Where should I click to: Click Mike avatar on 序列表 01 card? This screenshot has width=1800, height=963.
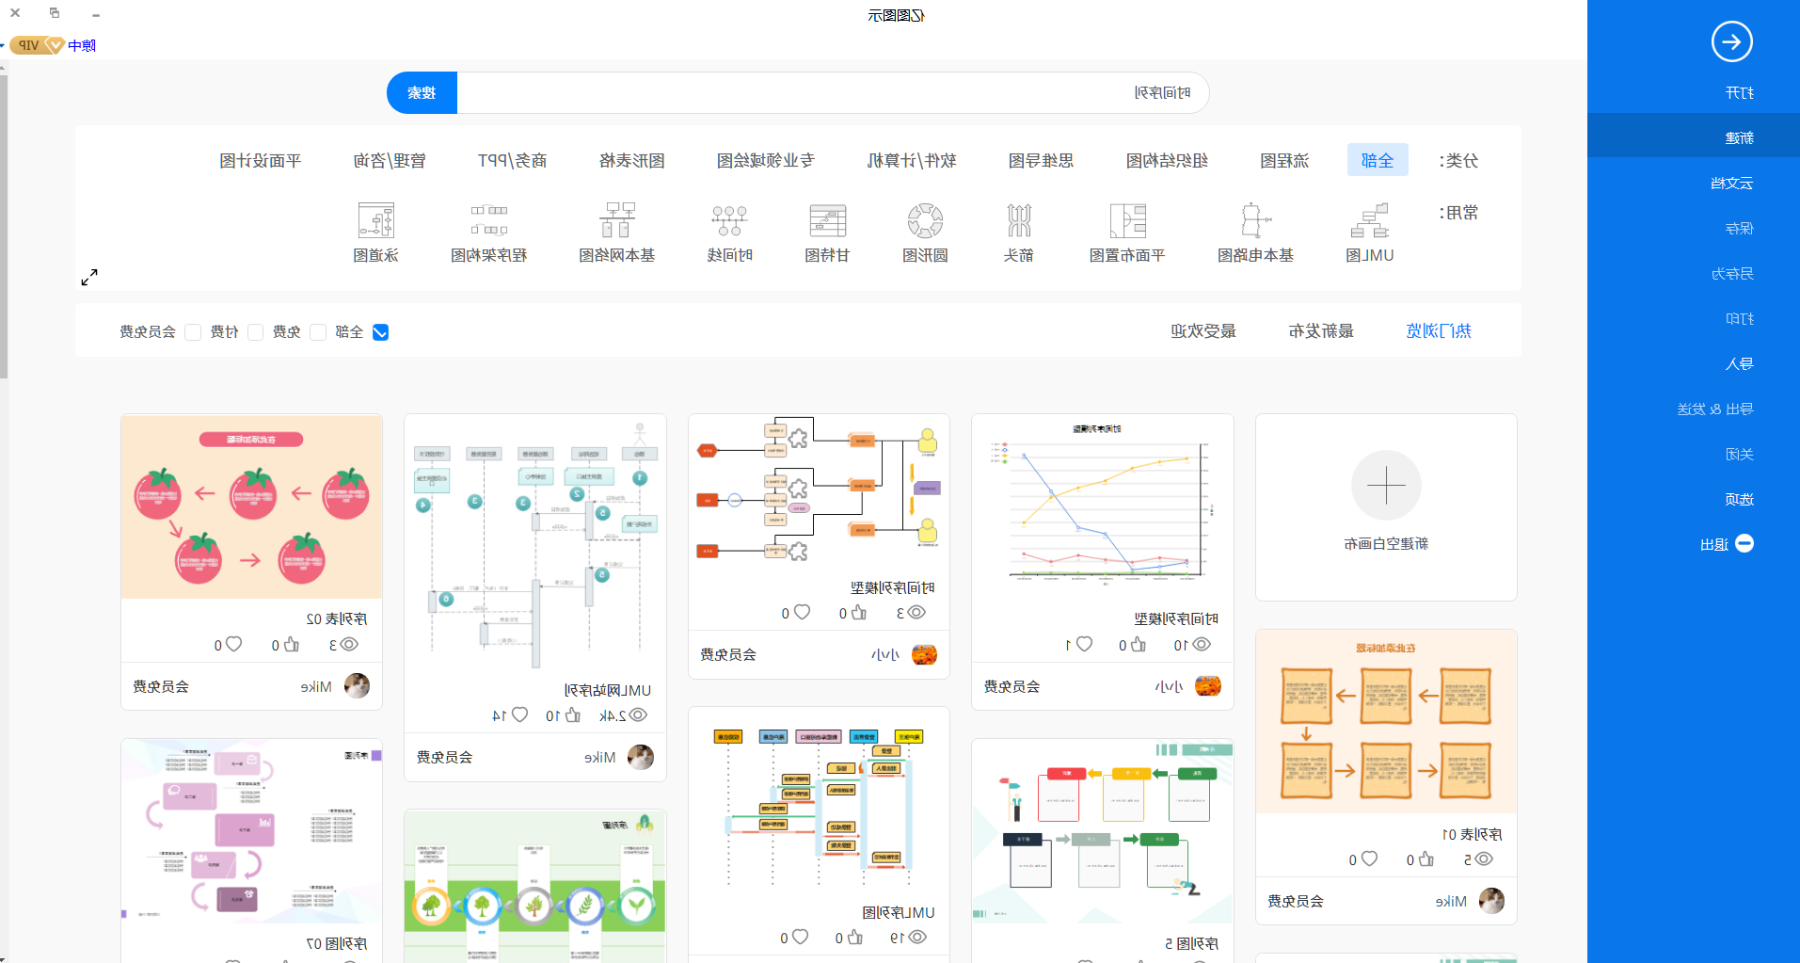[x=1491, y=901]
